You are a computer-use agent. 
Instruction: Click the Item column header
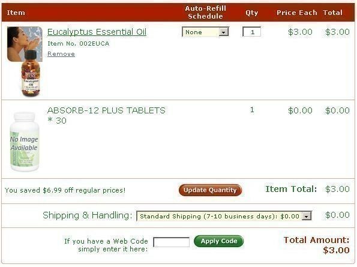[x=16, y=13]
